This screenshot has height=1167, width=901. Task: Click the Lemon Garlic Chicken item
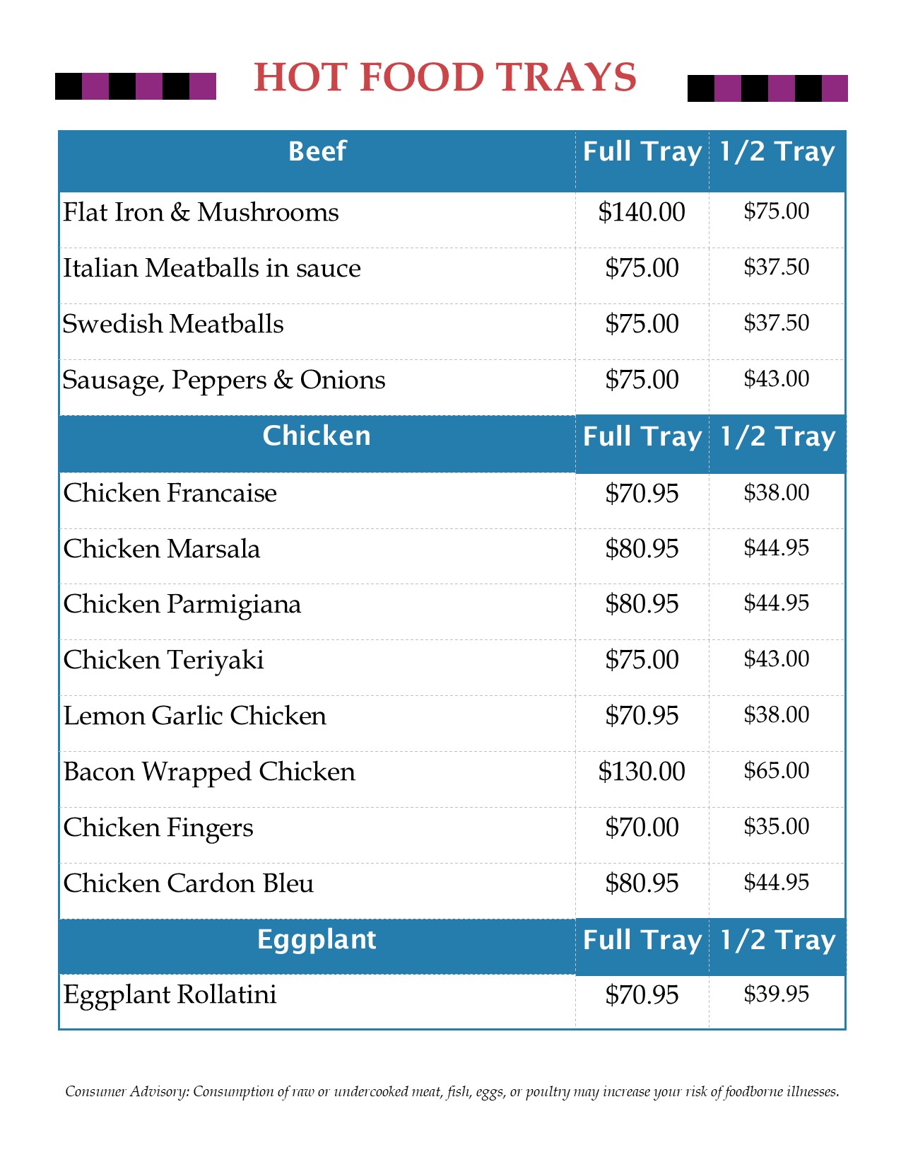point(195,716)
